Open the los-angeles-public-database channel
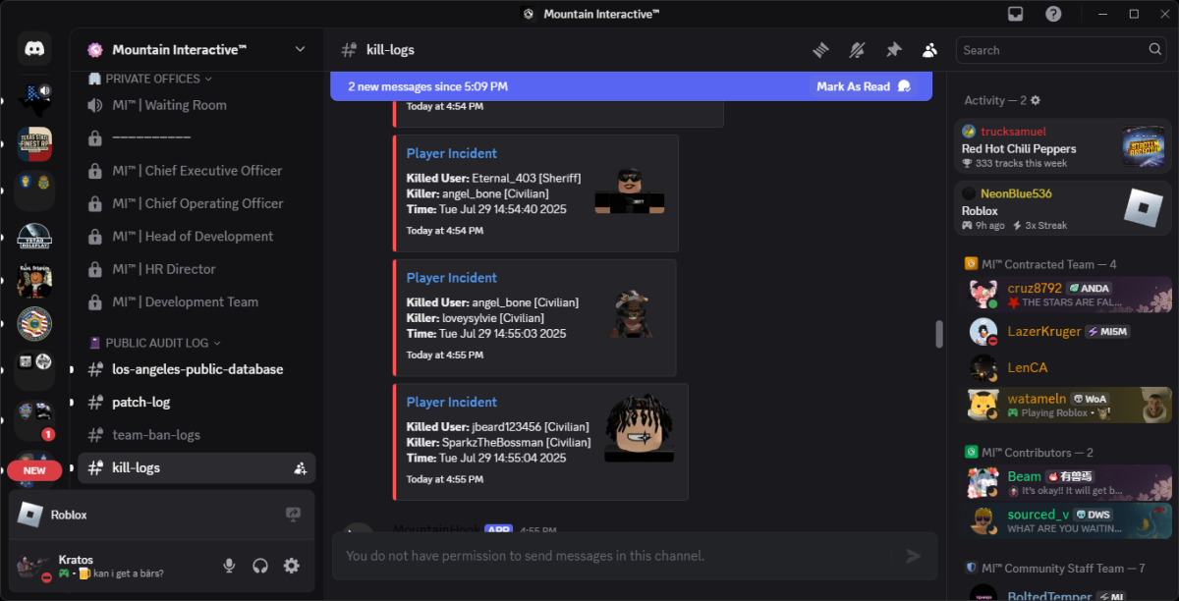This screenshot has height=601, width=1179. coord(196,369)
